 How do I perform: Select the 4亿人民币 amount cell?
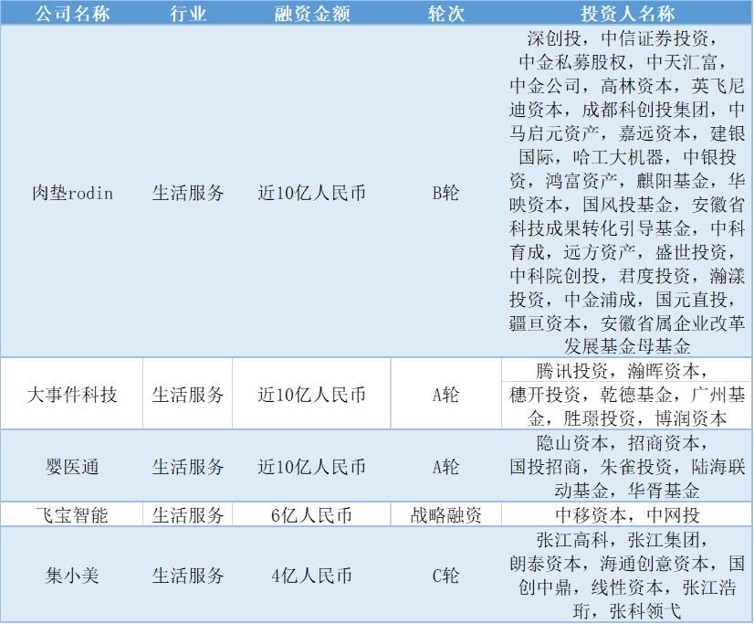(x=311, y=576)
